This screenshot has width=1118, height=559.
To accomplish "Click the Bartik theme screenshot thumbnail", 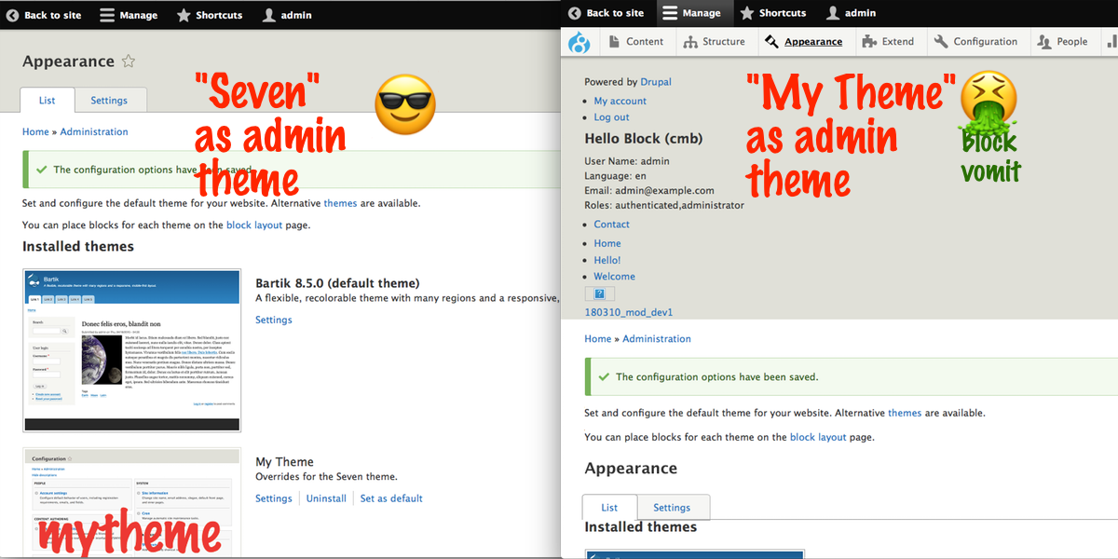I will [x=131, y=350].
